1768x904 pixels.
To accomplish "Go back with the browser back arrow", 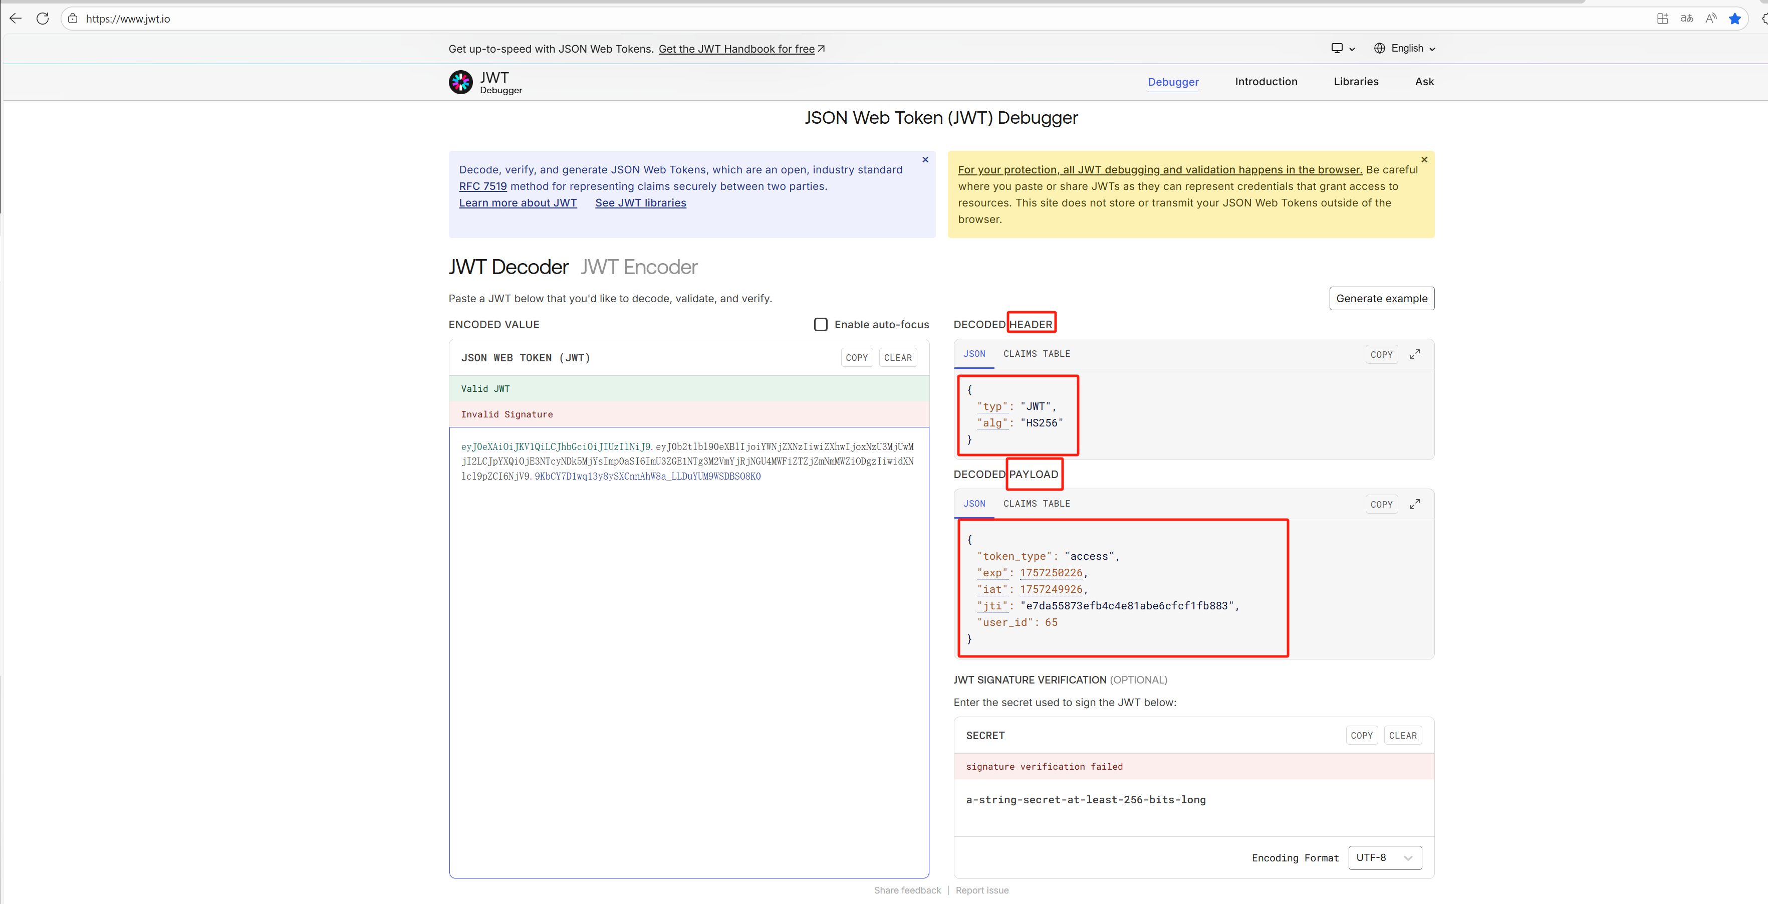I will click(15, 19).
